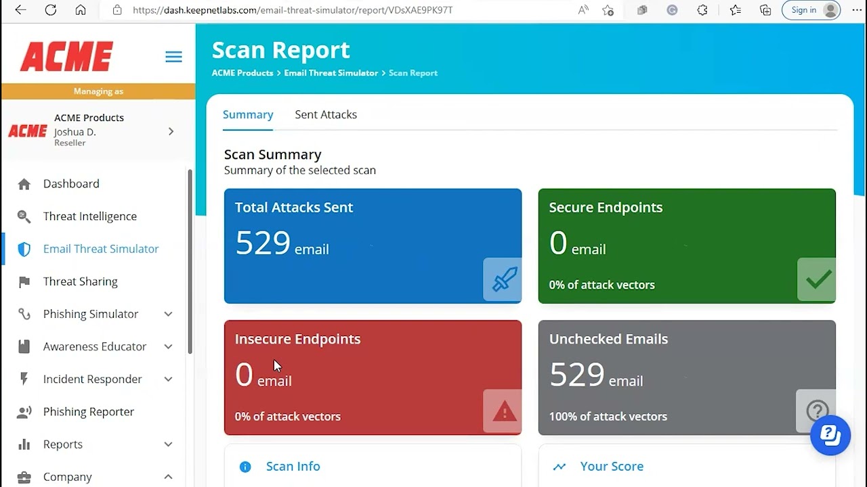Toggle the sidebar hamburger menu

[173, 57]
